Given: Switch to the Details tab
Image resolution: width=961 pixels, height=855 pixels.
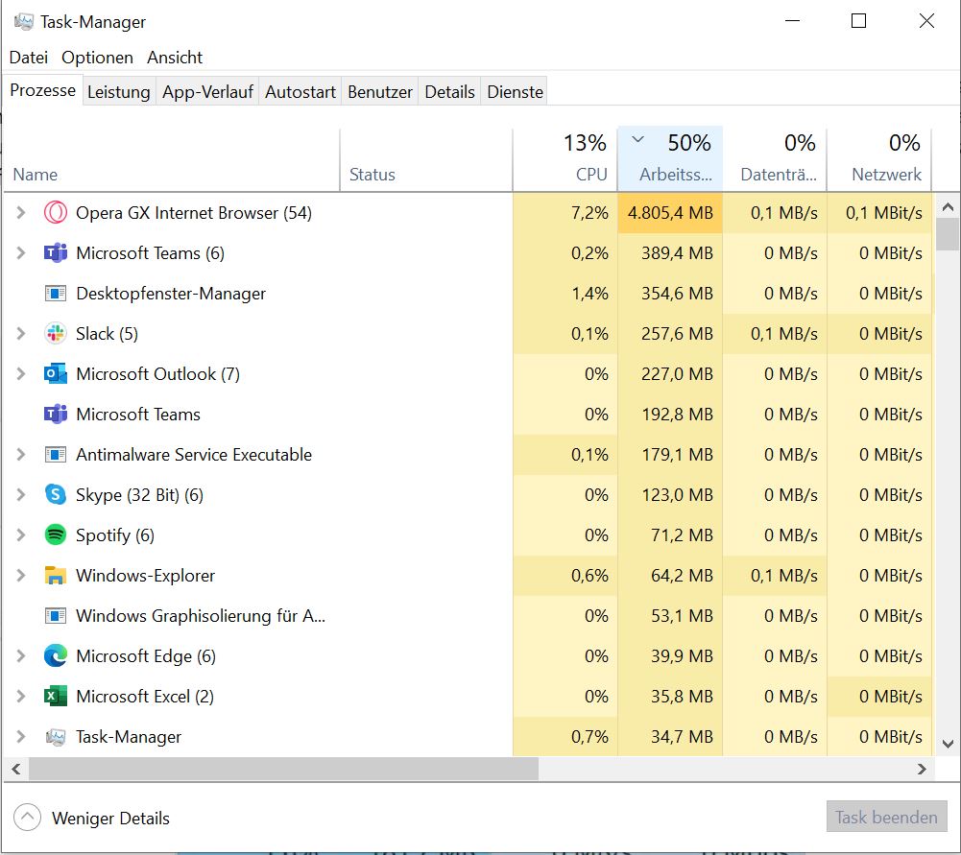Looking at the screenshot, I should coord(450,92).
